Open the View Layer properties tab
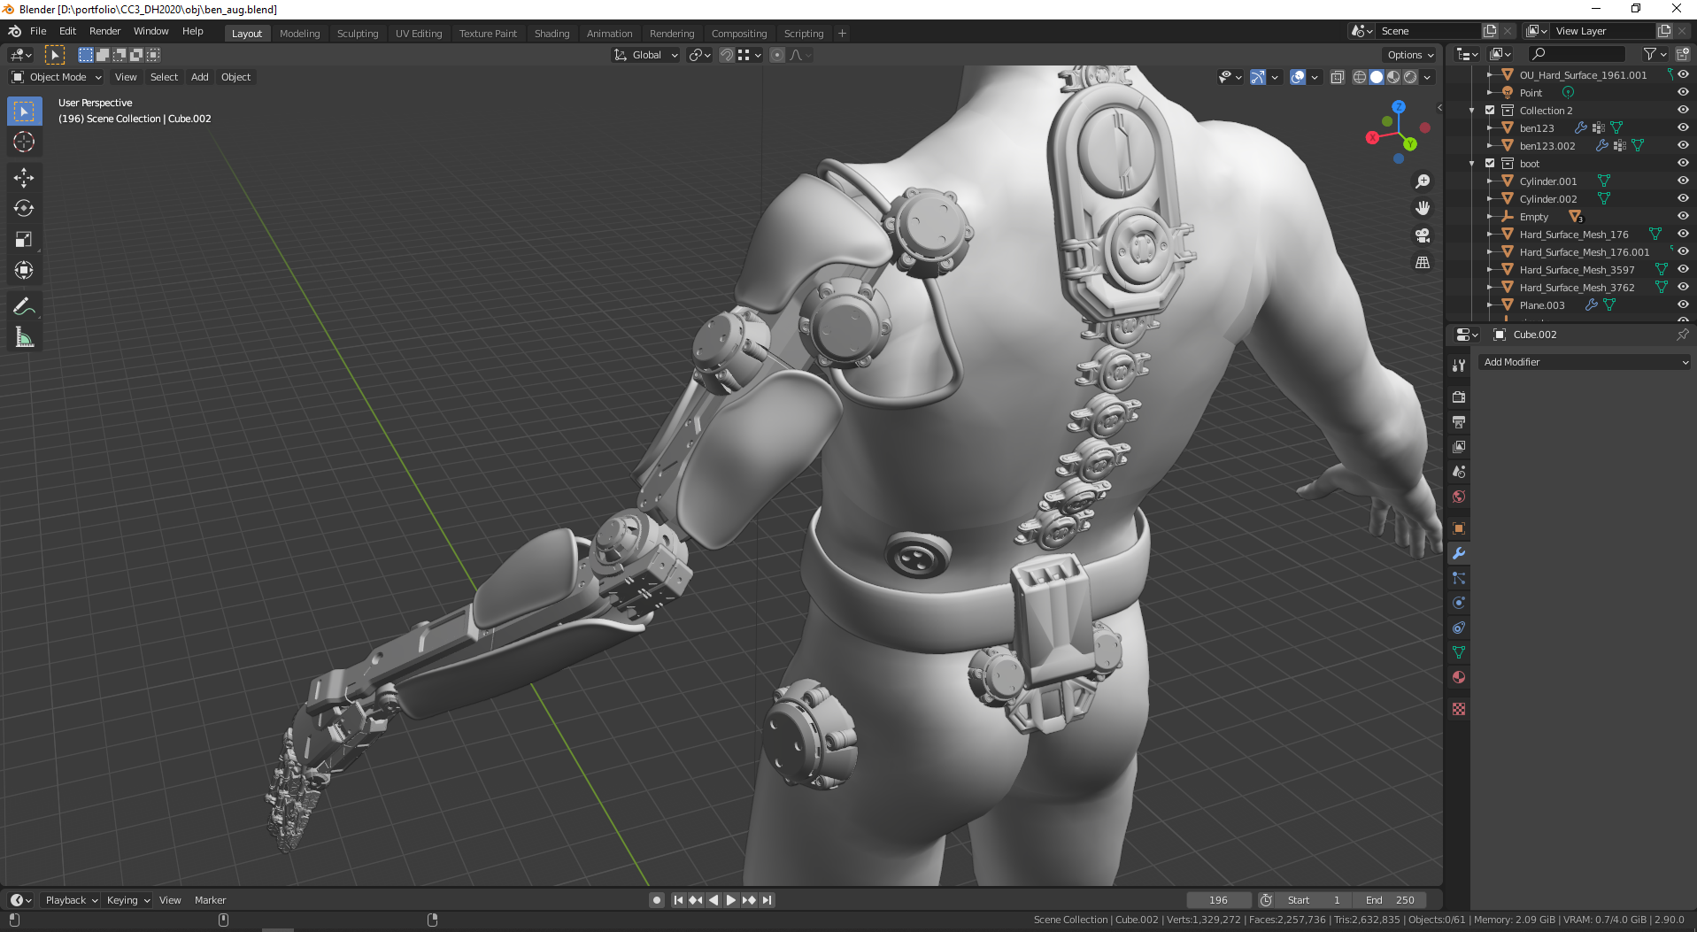Screen dimensions: 1697x932 pos(1459,446)
